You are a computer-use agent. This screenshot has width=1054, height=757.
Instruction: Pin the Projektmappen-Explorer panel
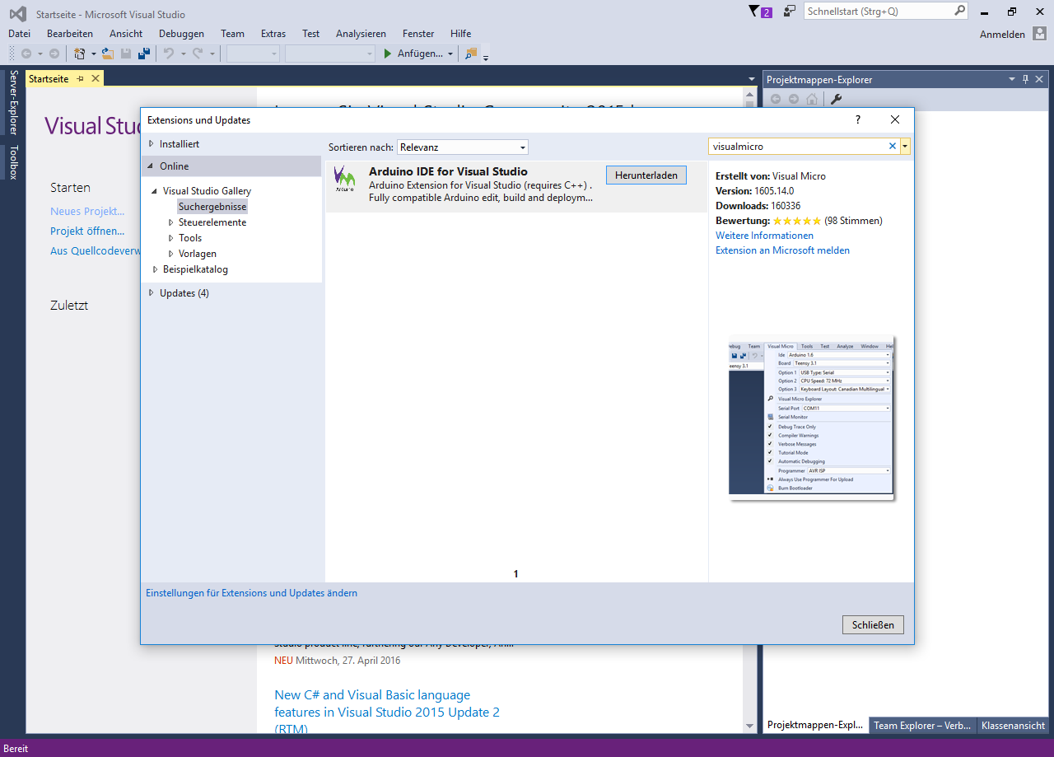1025,79
